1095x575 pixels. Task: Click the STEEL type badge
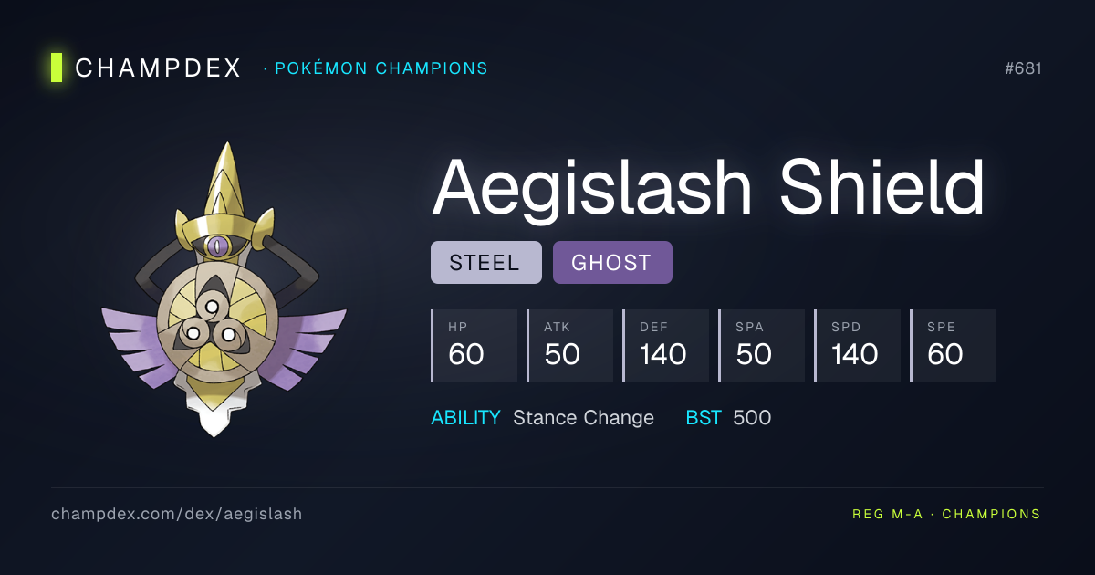[x=485, y=263]
